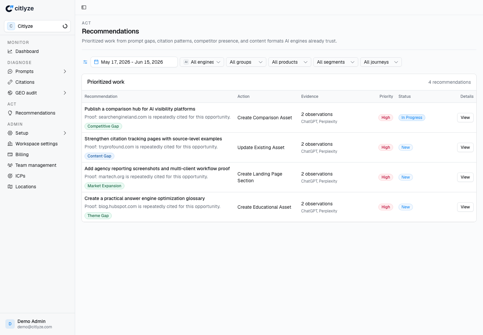
Task: Open Locations page
Action: point(37,187)
